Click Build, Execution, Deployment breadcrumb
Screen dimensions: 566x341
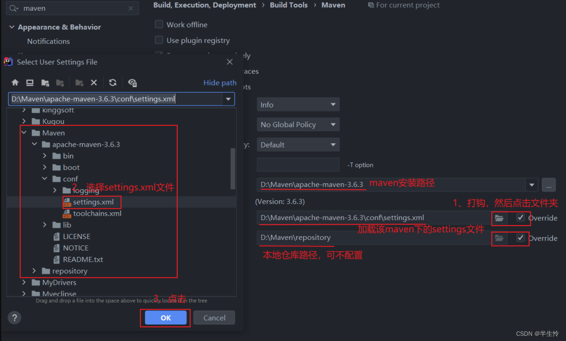click(x=205, y=5)
